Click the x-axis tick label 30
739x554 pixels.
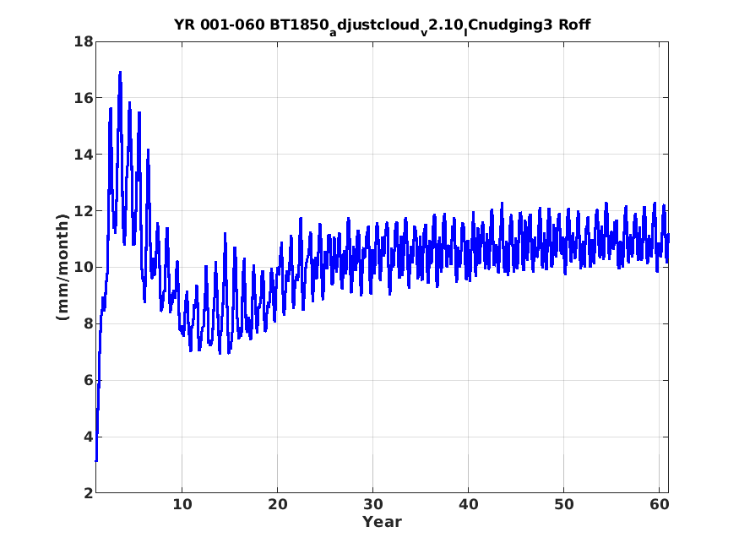372,504
